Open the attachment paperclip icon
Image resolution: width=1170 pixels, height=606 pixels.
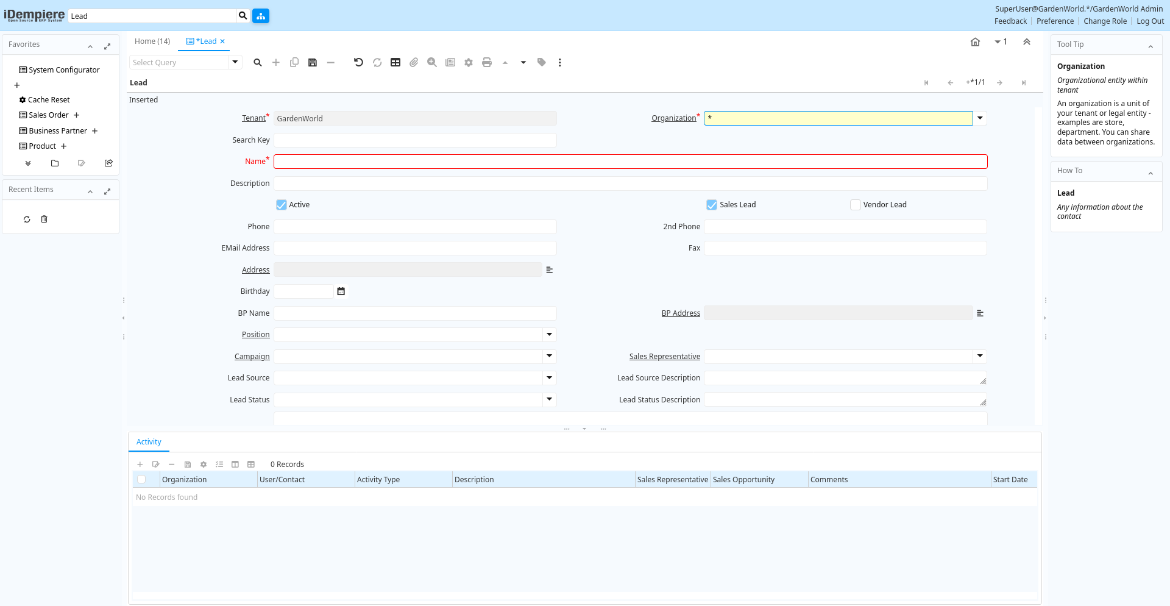pos(414,62)
